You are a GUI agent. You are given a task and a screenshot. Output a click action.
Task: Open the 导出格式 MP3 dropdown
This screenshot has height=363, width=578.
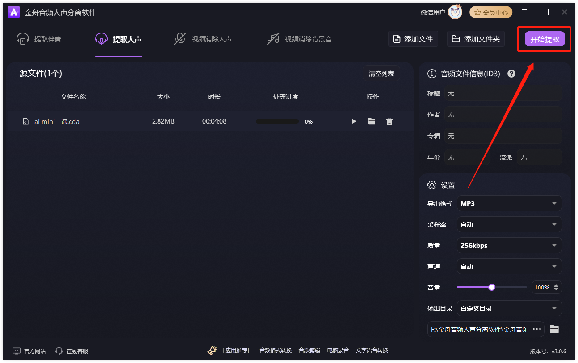point(509,203)
